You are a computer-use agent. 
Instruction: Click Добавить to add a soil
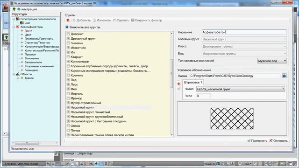coord(82,20)
